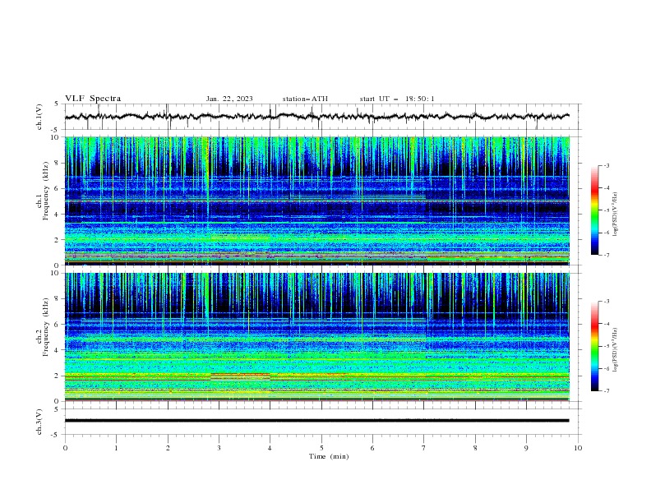The height and width of the screenshot is (503, 651).
Task: Click time axis tick label "10"
Action: pos(578,448)
